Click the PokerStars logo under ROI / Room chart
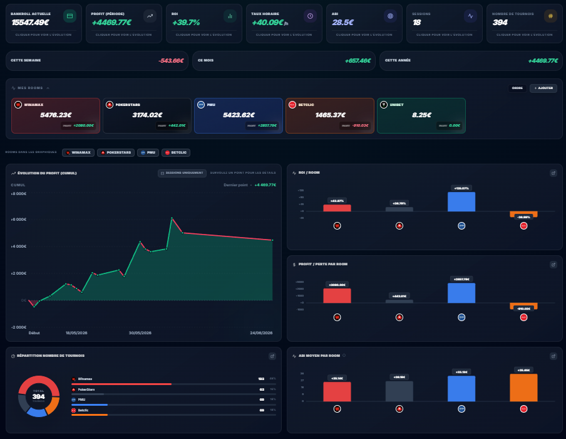Viewport: 566px width, 439px height. (399, 226)
